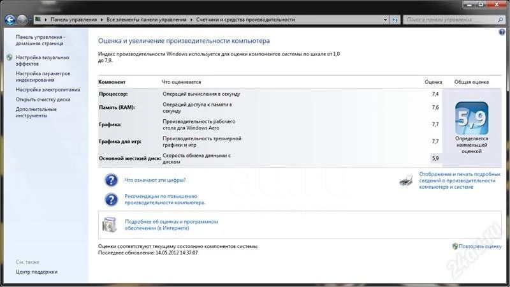510x287 pixels.
Task: Select 'Панель управления' breadcrumb
Action: pos(73,20)
